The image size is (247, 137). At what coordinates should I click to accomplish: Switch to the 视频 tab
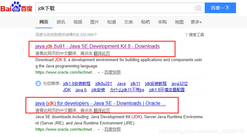78,22
